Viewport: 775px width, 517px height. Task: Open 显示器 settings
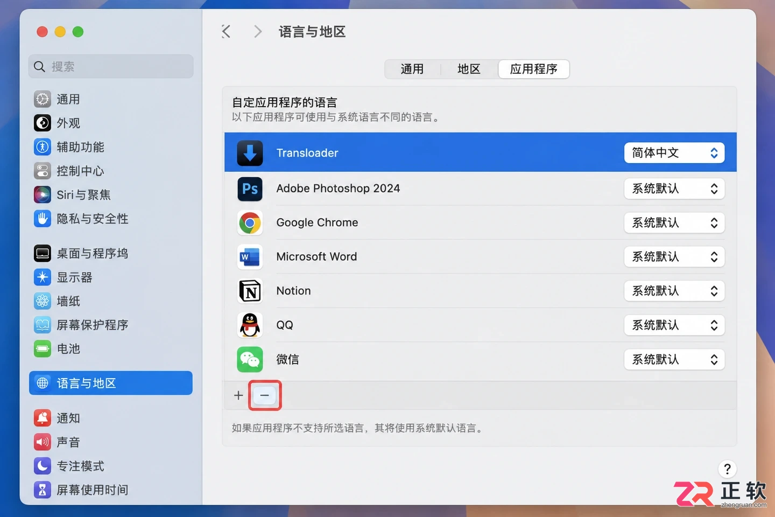(111, 277)
